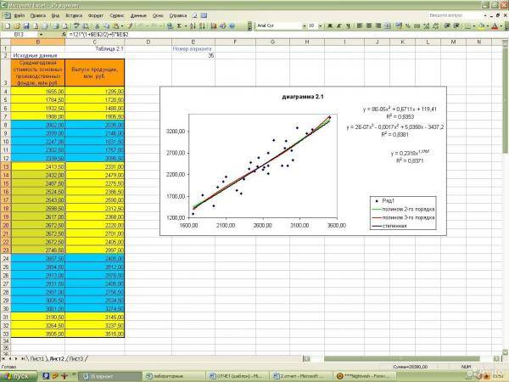This screenshot has height=382, width=509.
Task: Open file with the folder icon
Action: (17, 25)
